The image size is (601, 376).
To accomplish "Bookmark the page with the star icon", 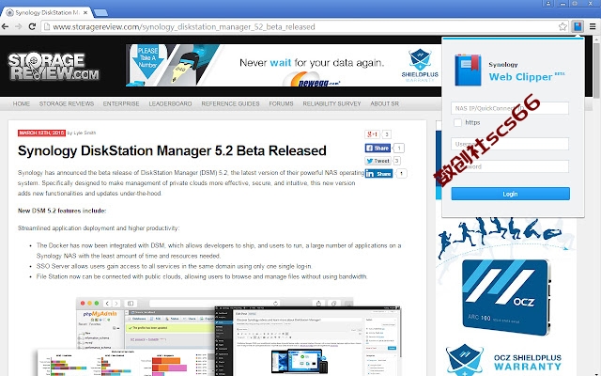I will pos(562,26).
